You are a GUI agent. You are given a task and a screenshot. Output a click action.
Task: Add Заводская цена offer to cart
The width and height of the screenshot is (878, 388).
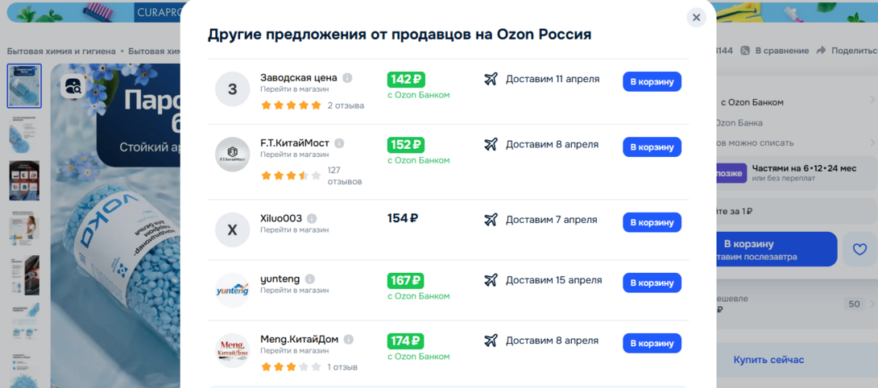coord(652,81)
